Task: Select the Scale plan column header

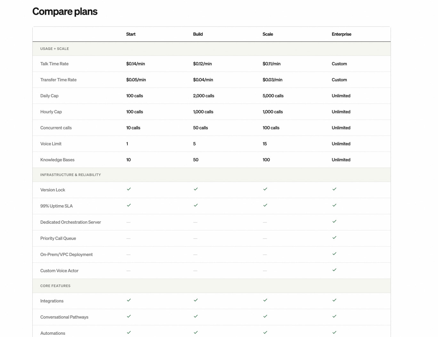Action: [x=268, y=34]
